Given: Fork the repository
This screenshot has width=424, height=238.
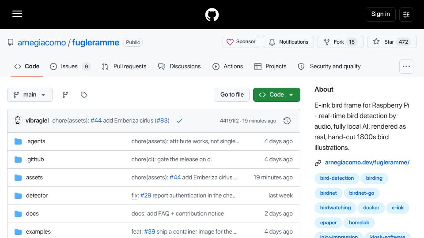Looking at the screenshot, I should pyautogui.click(x=341, y=42).
